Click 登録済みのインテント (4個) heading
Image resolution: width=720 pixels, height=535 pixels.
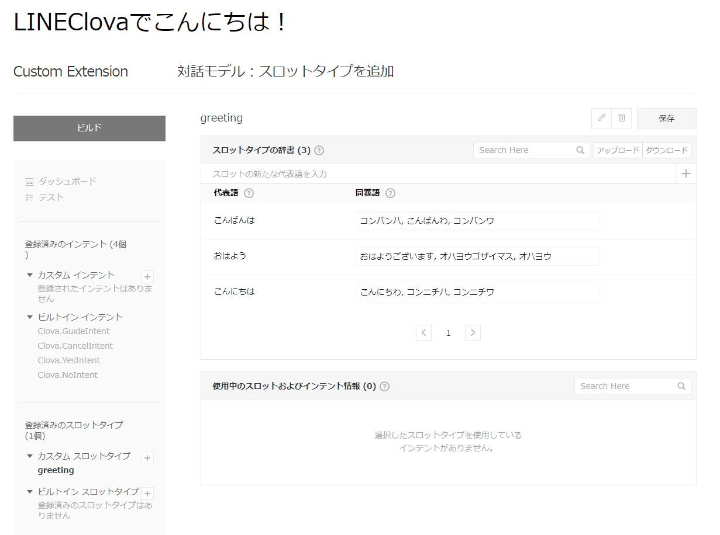point(75,249)
